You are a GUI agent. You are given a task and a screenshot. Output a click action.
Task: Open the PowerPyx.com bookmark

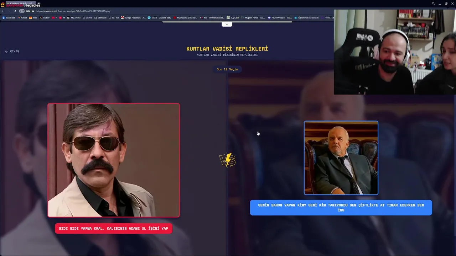[280, 18]
